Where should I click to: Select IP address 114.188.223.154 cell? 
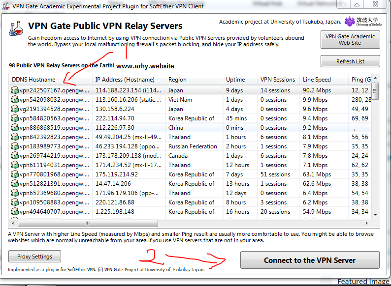pyautogui.click(x=129, y=90)
